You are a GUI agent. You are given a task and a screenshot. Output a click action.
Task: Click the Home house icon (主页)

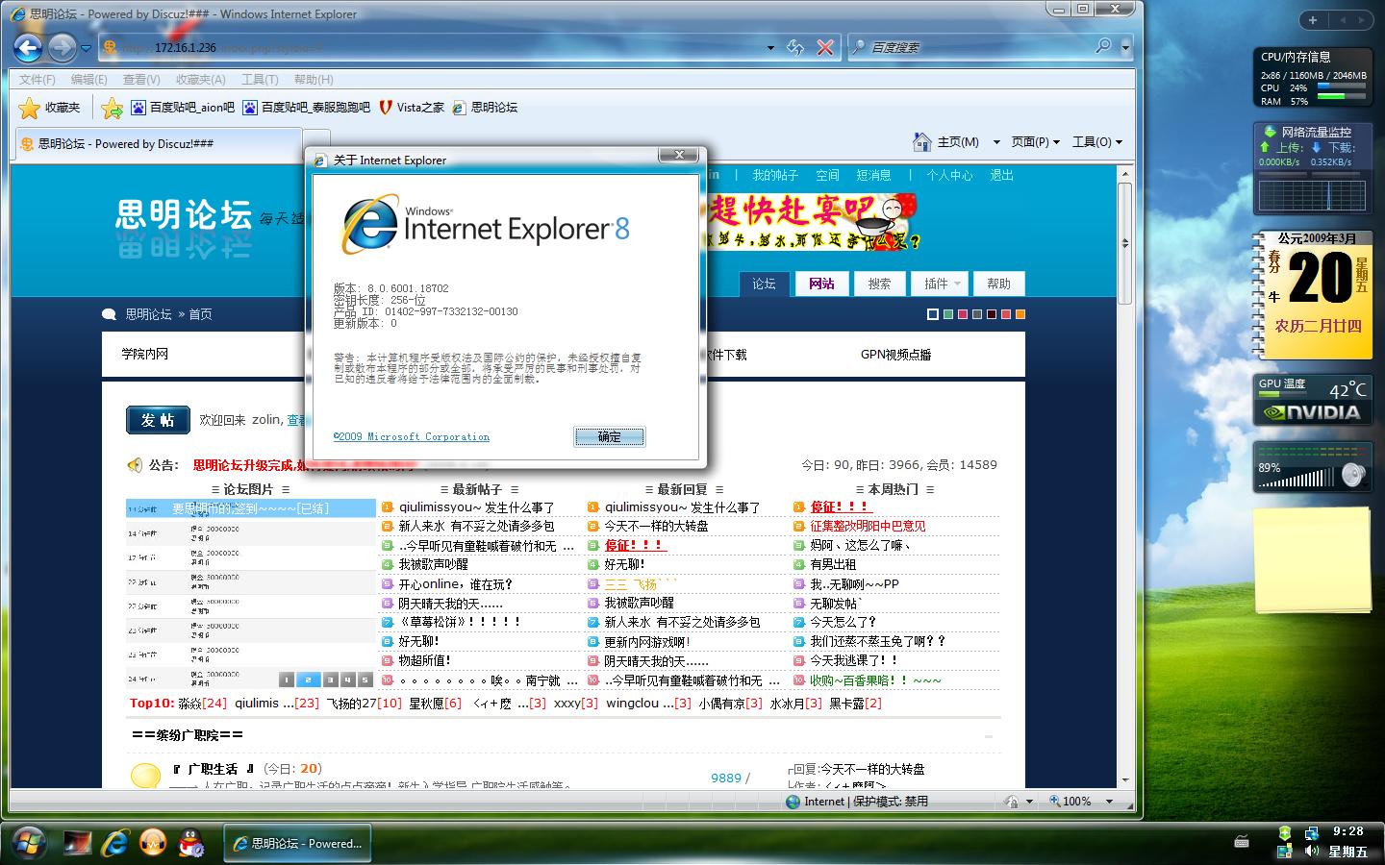point(922,141)
